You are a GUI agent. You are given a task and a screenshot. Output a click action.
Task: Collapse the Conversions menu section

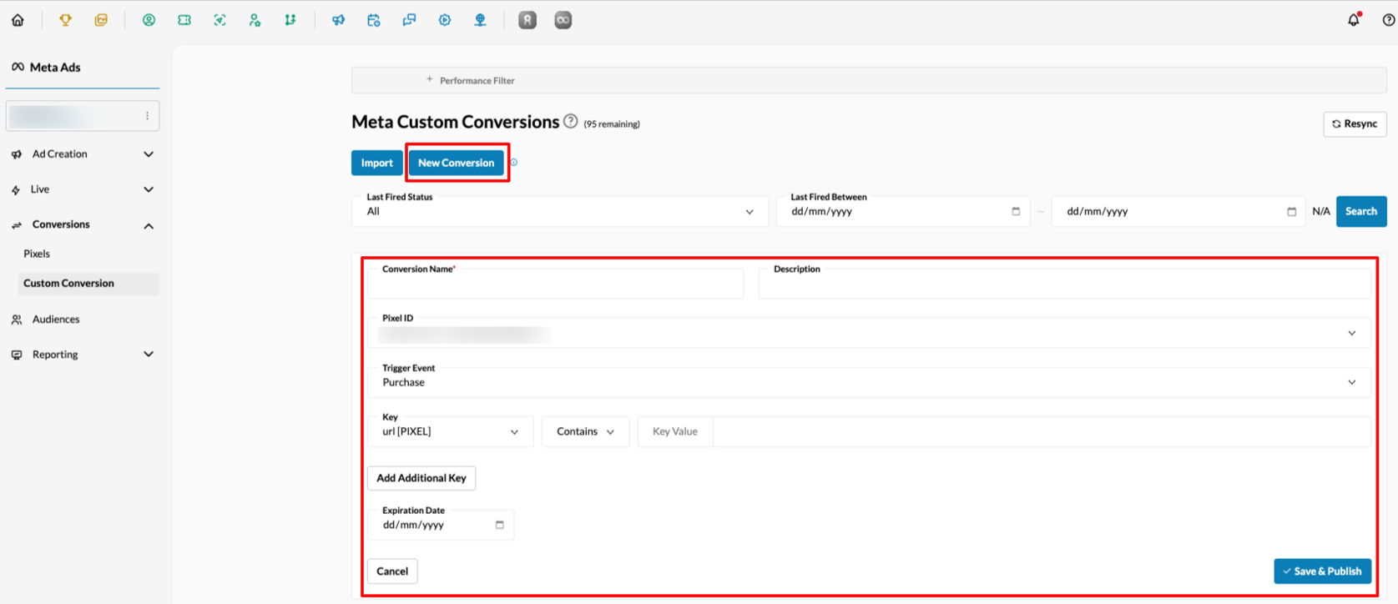[x=83, y=225]
